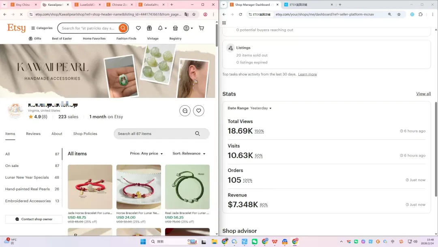
Task: Click globe extension icon in right browser
Action: (412, 14)
